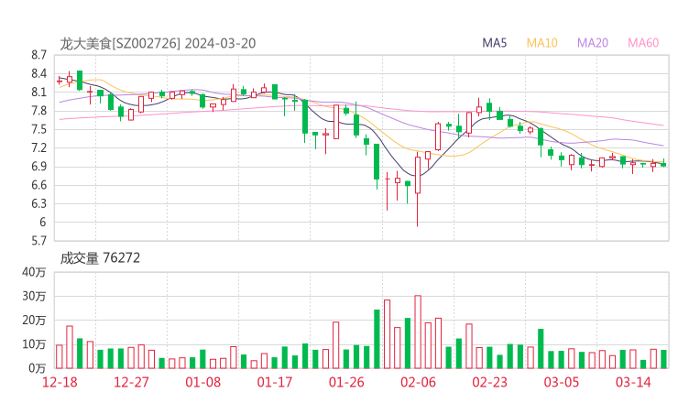Click the 12-27 date label
Image resolution: width=678 pixels, height=403 pixels.
131,382
